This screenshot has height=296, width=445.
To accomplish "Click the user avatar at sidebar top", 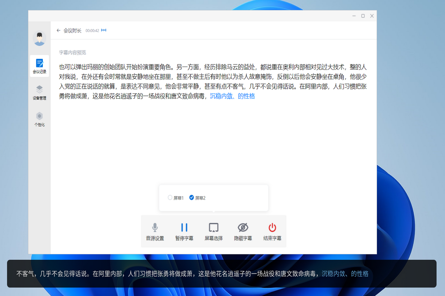I will tap(39, 37).
